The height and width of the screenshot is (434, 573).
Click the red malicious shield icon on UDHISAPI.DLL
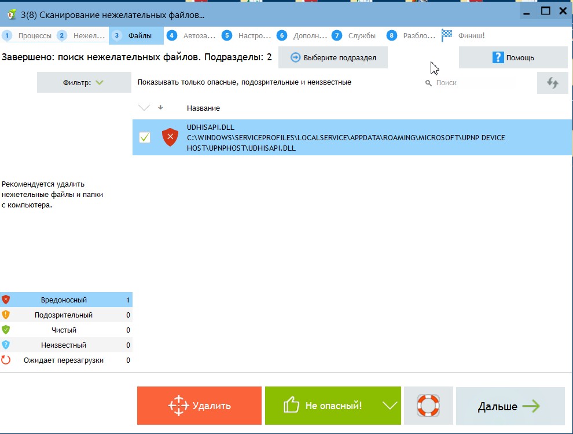pos(170,137)
